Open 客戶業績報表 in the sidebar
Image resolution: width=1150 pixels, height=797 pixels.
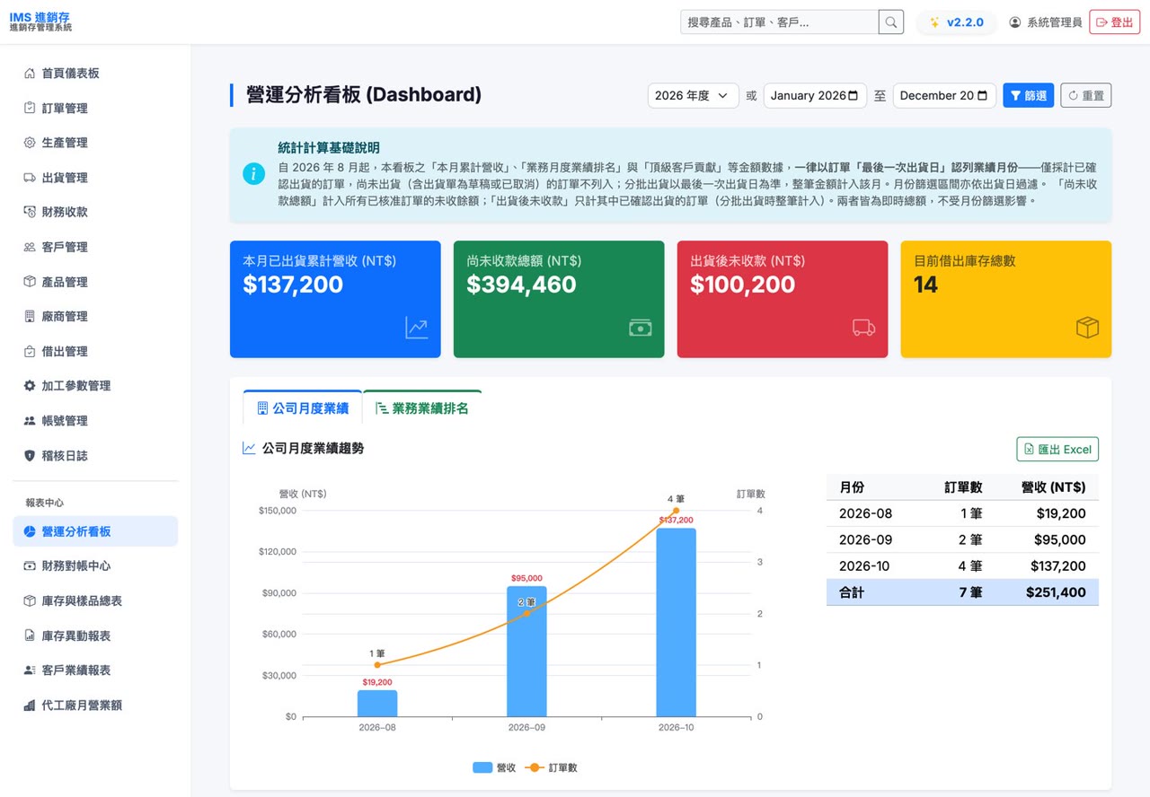(x=95, y=670)
